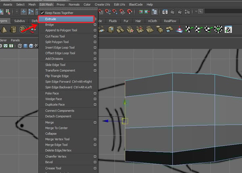Click the blue shaded cube viewport icon
Viewport: 242px width, 173px height.
pyautogui.click(x=25, y=46)
